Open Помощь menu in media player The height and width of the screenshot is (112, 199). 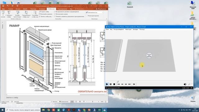click(x=142, y=30)
